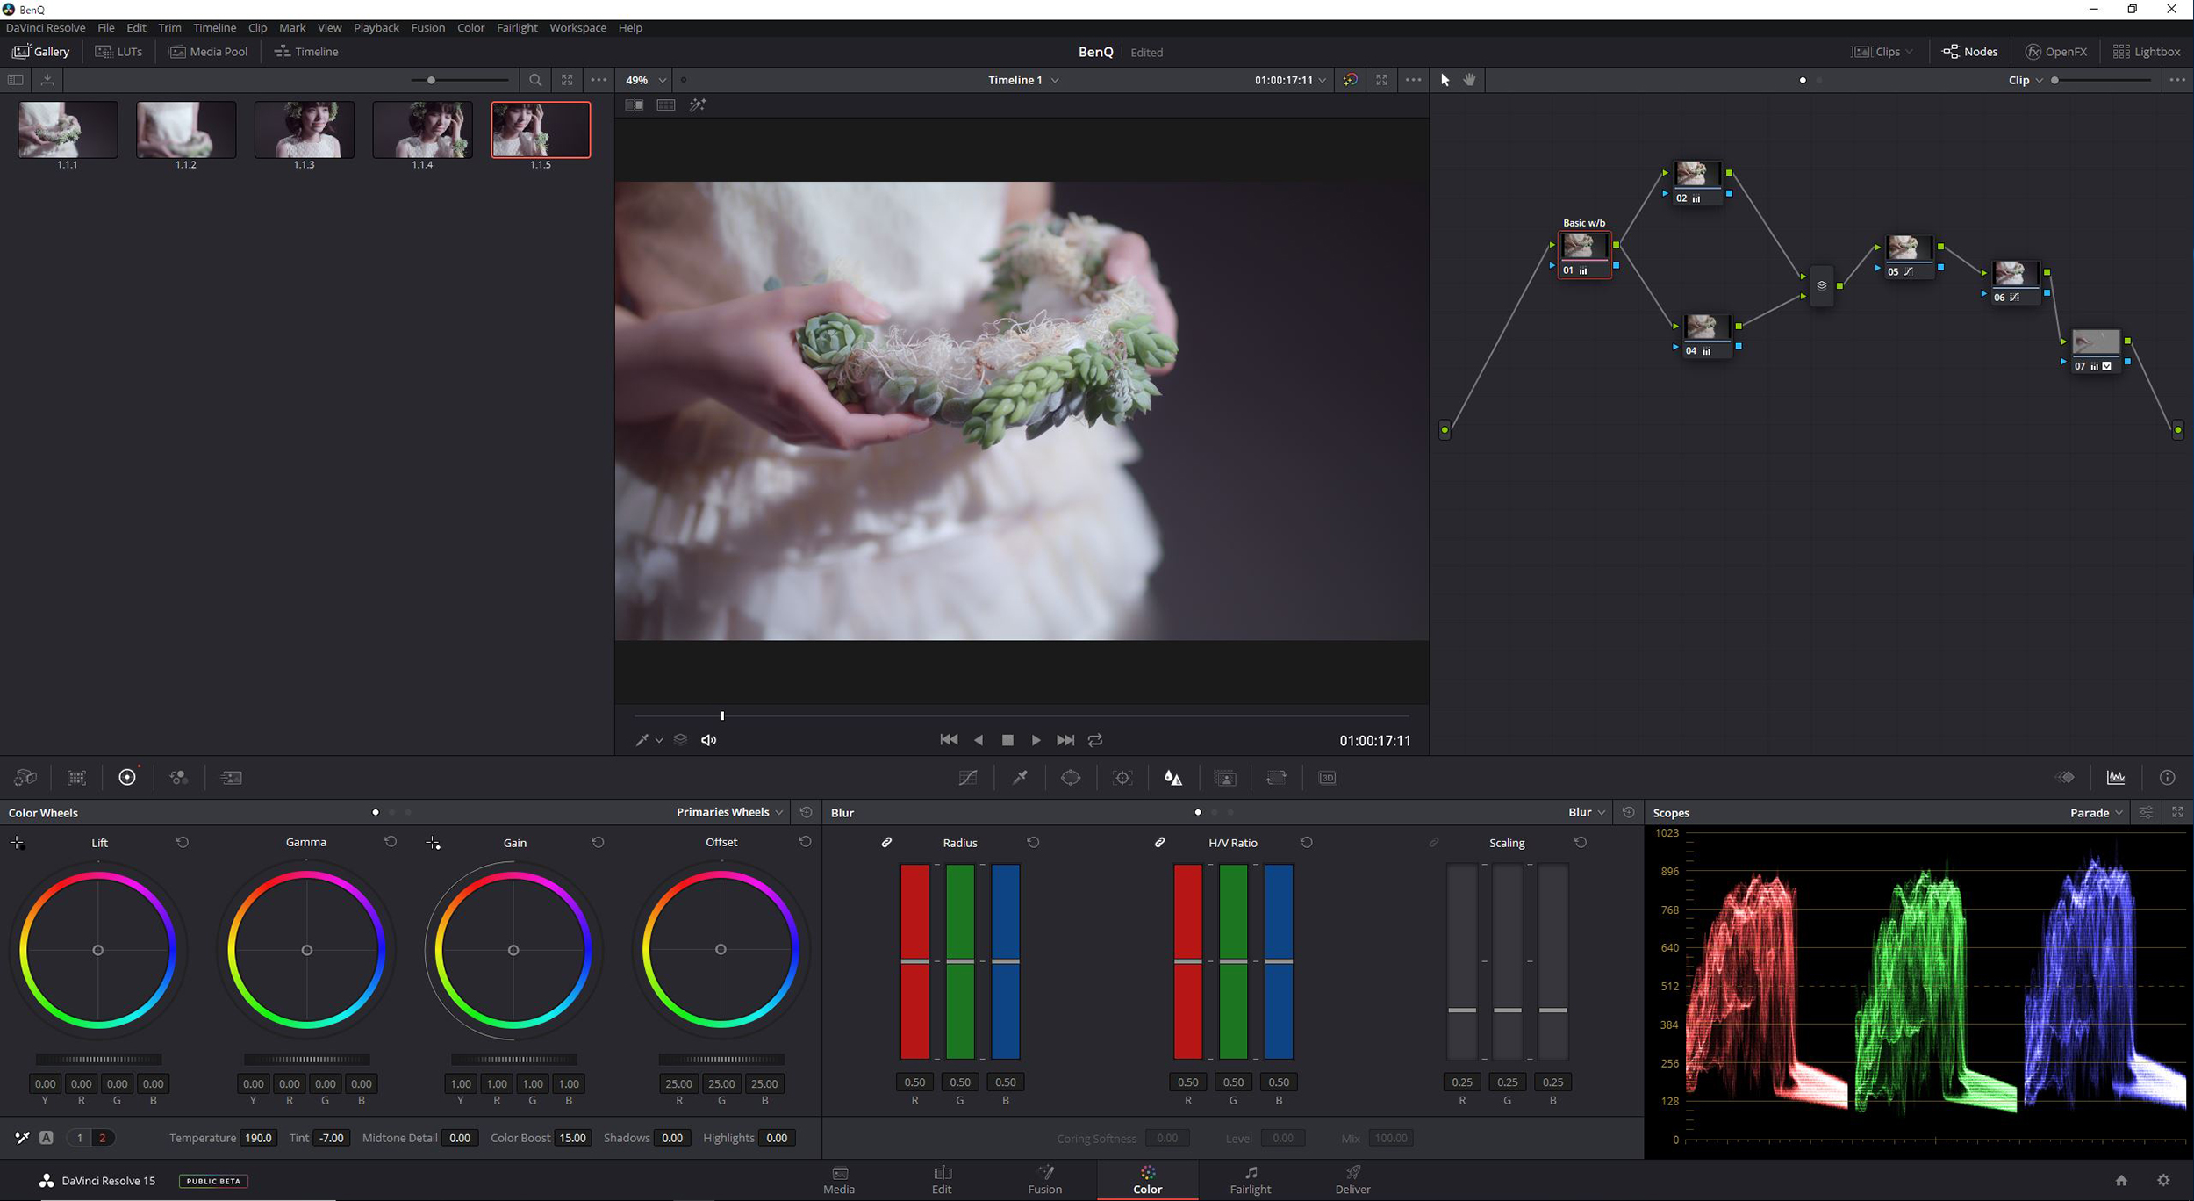
Task: Toggle the loop playback button
Action: point(1095,740)
